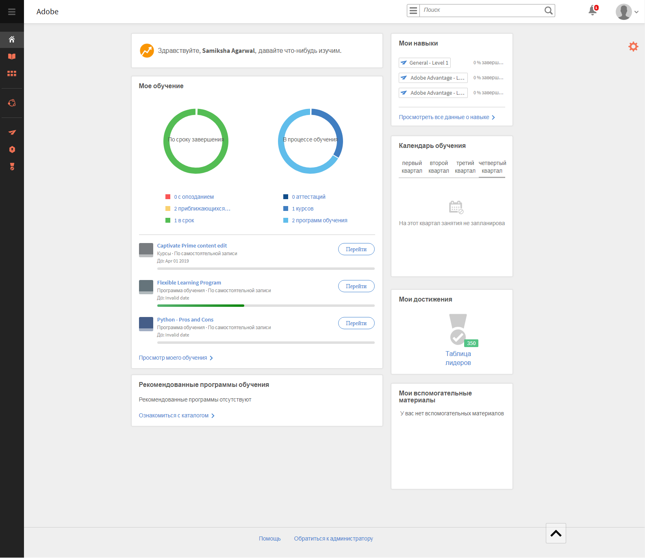Click the Python - Pros and Cons thumbnail

tap(146, 324)
